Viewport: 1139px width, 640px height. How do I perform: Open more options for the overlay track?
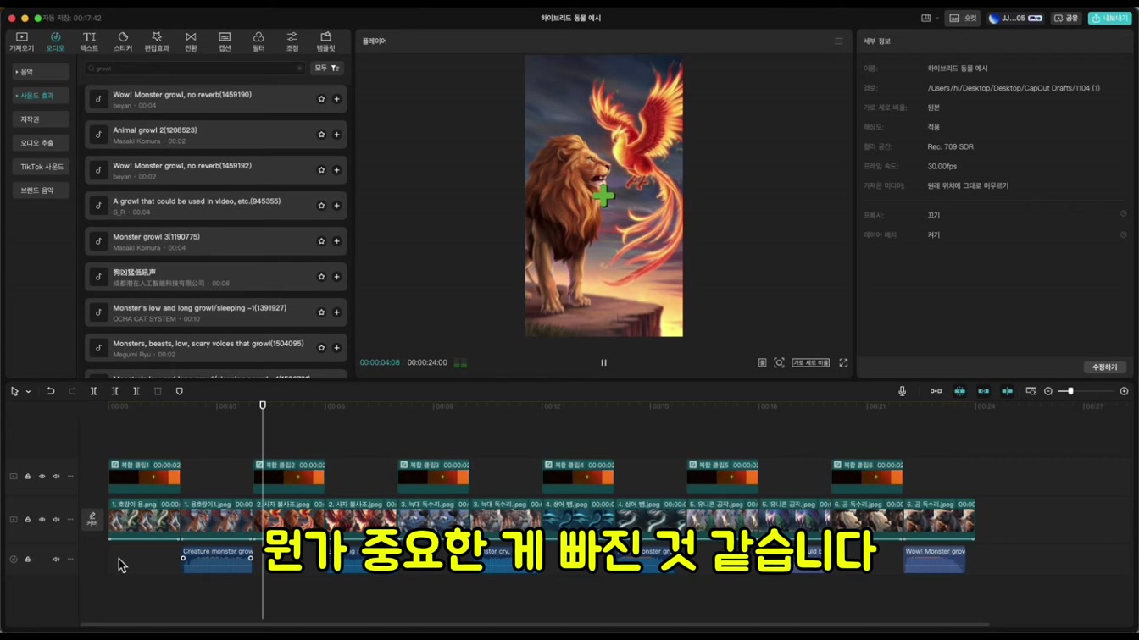coord(70,477)
